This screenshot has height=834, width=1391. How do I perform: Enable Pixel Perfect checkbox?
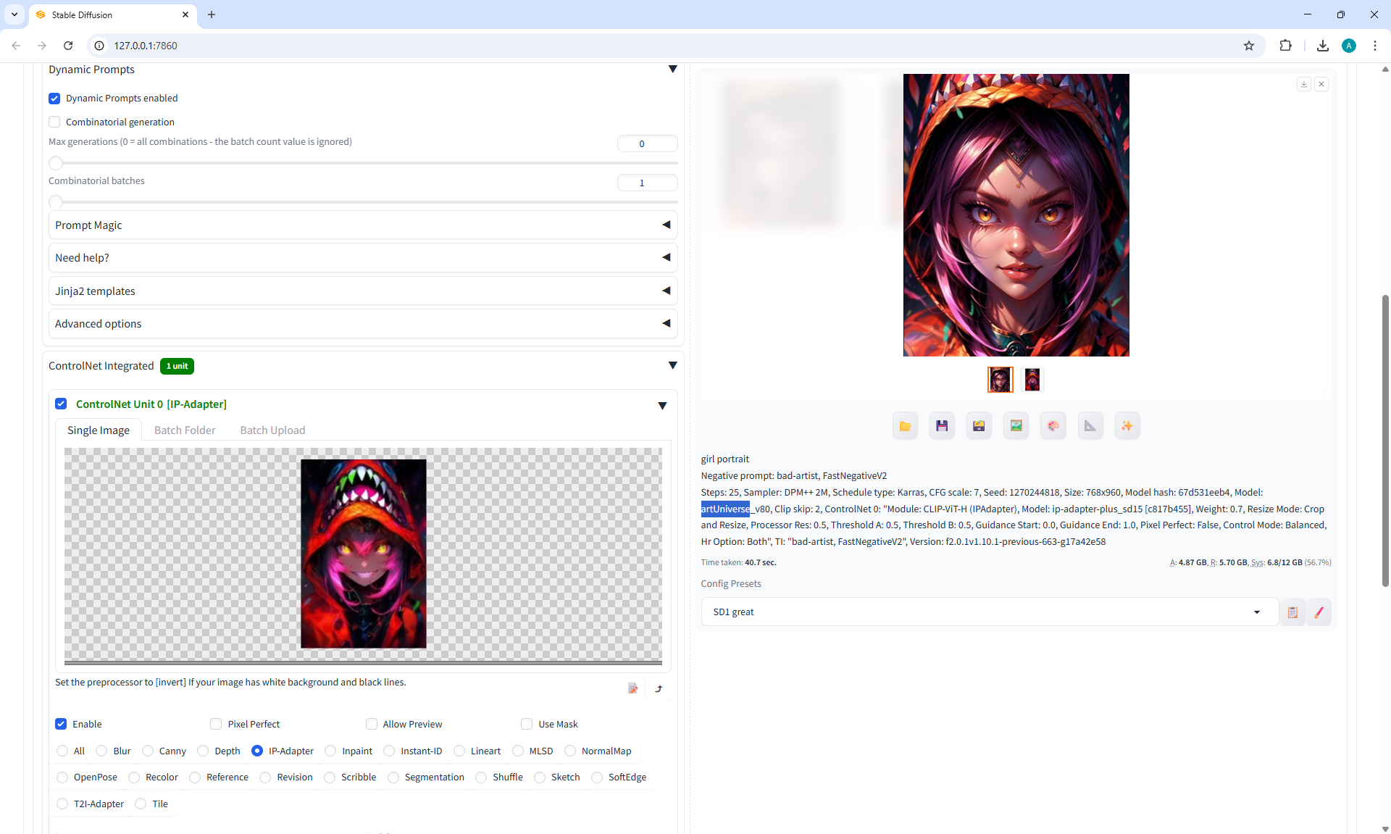click(x=216, y=724)
